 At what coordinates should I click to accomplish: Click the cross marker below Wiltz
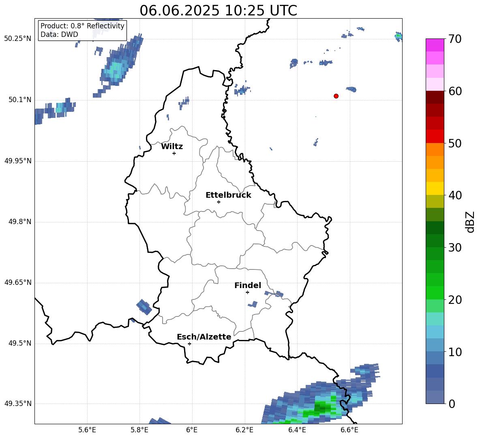pyautogui.click(x=174, y=153)
